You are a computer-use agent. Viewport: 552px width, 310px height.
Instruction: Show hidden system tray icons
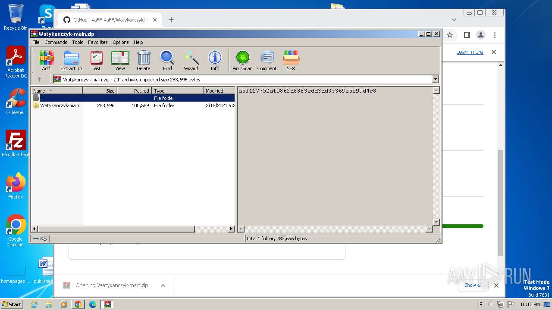click(x=481, y=304)
